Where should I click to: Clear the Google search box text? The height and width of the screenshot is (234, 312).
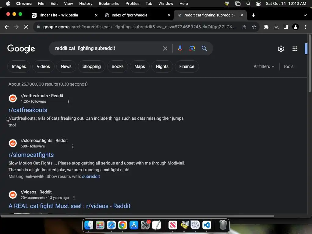click(x=165, y=48)
